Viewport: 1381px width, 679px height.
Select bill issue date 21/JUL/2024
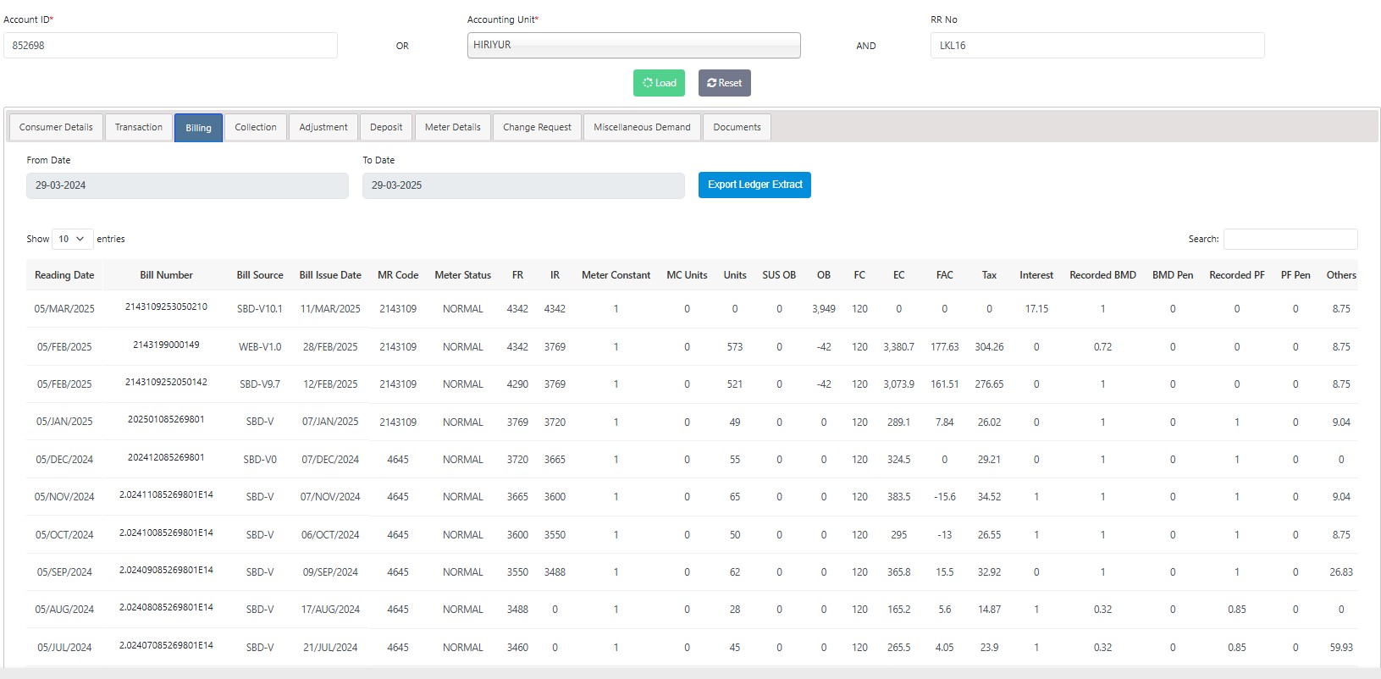coord(330,648)
